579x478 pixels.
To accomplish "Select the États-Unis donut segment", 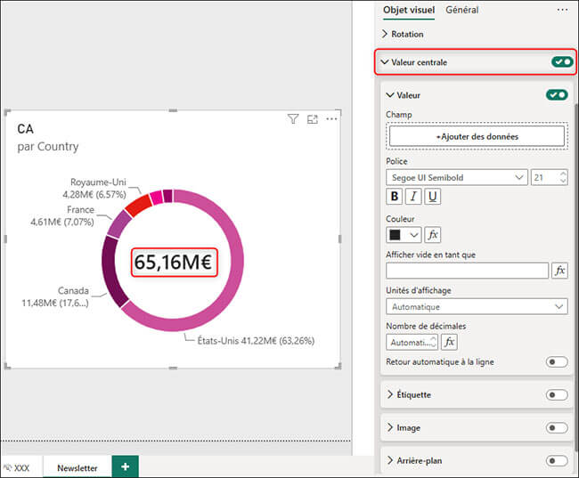I will tap(236, 262).
